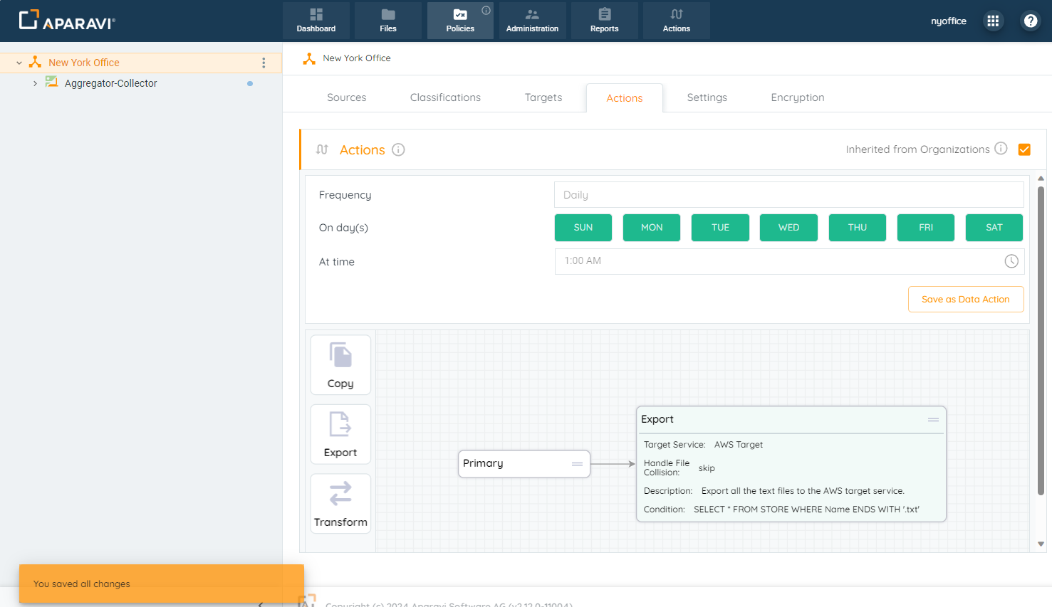Toggle the SUN day button
Image resolution: width=1052 pixels, height=607 pixels.
[583, 228]
